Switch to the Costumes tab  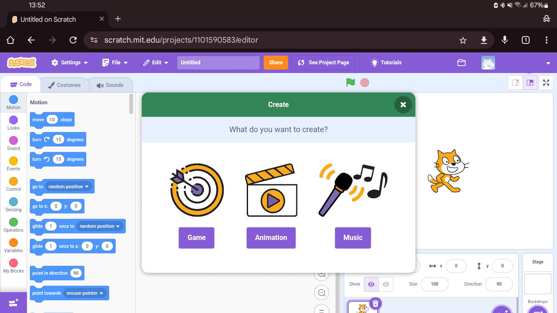tap(64, 85)
